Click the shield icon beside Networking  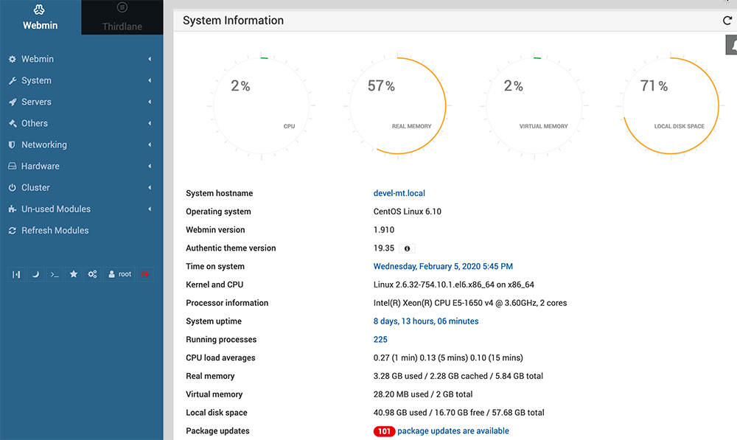pos(13,144)
